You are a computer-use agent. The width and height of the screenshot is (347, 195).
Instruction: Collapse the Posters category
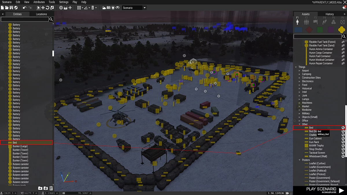coord(300,160)
